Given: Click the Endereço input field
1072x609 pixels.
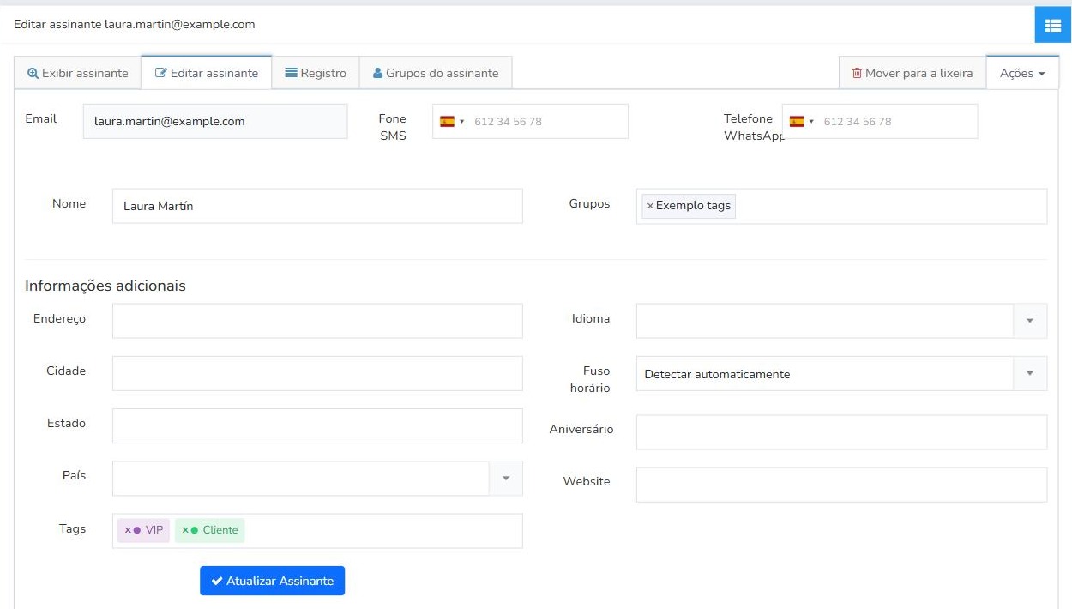Looking at the screenshot, I should click(x=317, y=321).
